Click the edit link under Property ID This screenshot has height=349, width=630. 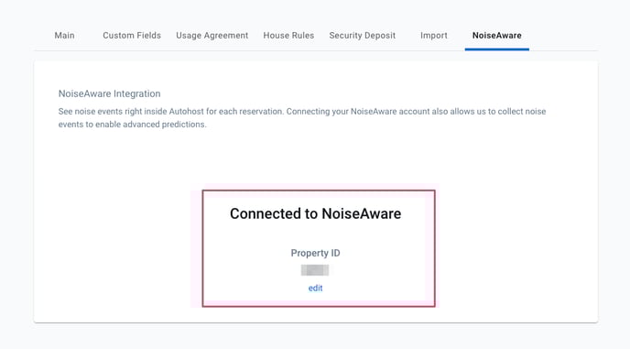tap(315, 288)
